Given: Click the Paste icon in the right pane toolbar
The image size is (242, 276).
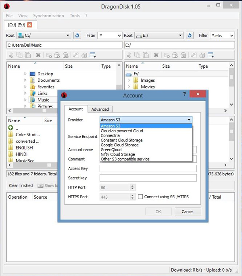Looking at the screenshot, I should click(x=146, y=55).
